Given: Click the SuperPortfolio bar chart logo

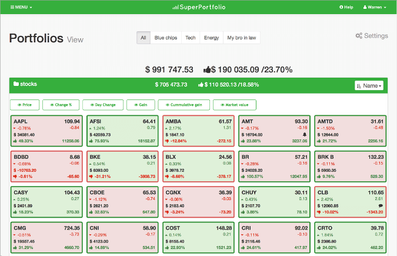Looking at the screenshot, I should [x=175, y=7].
